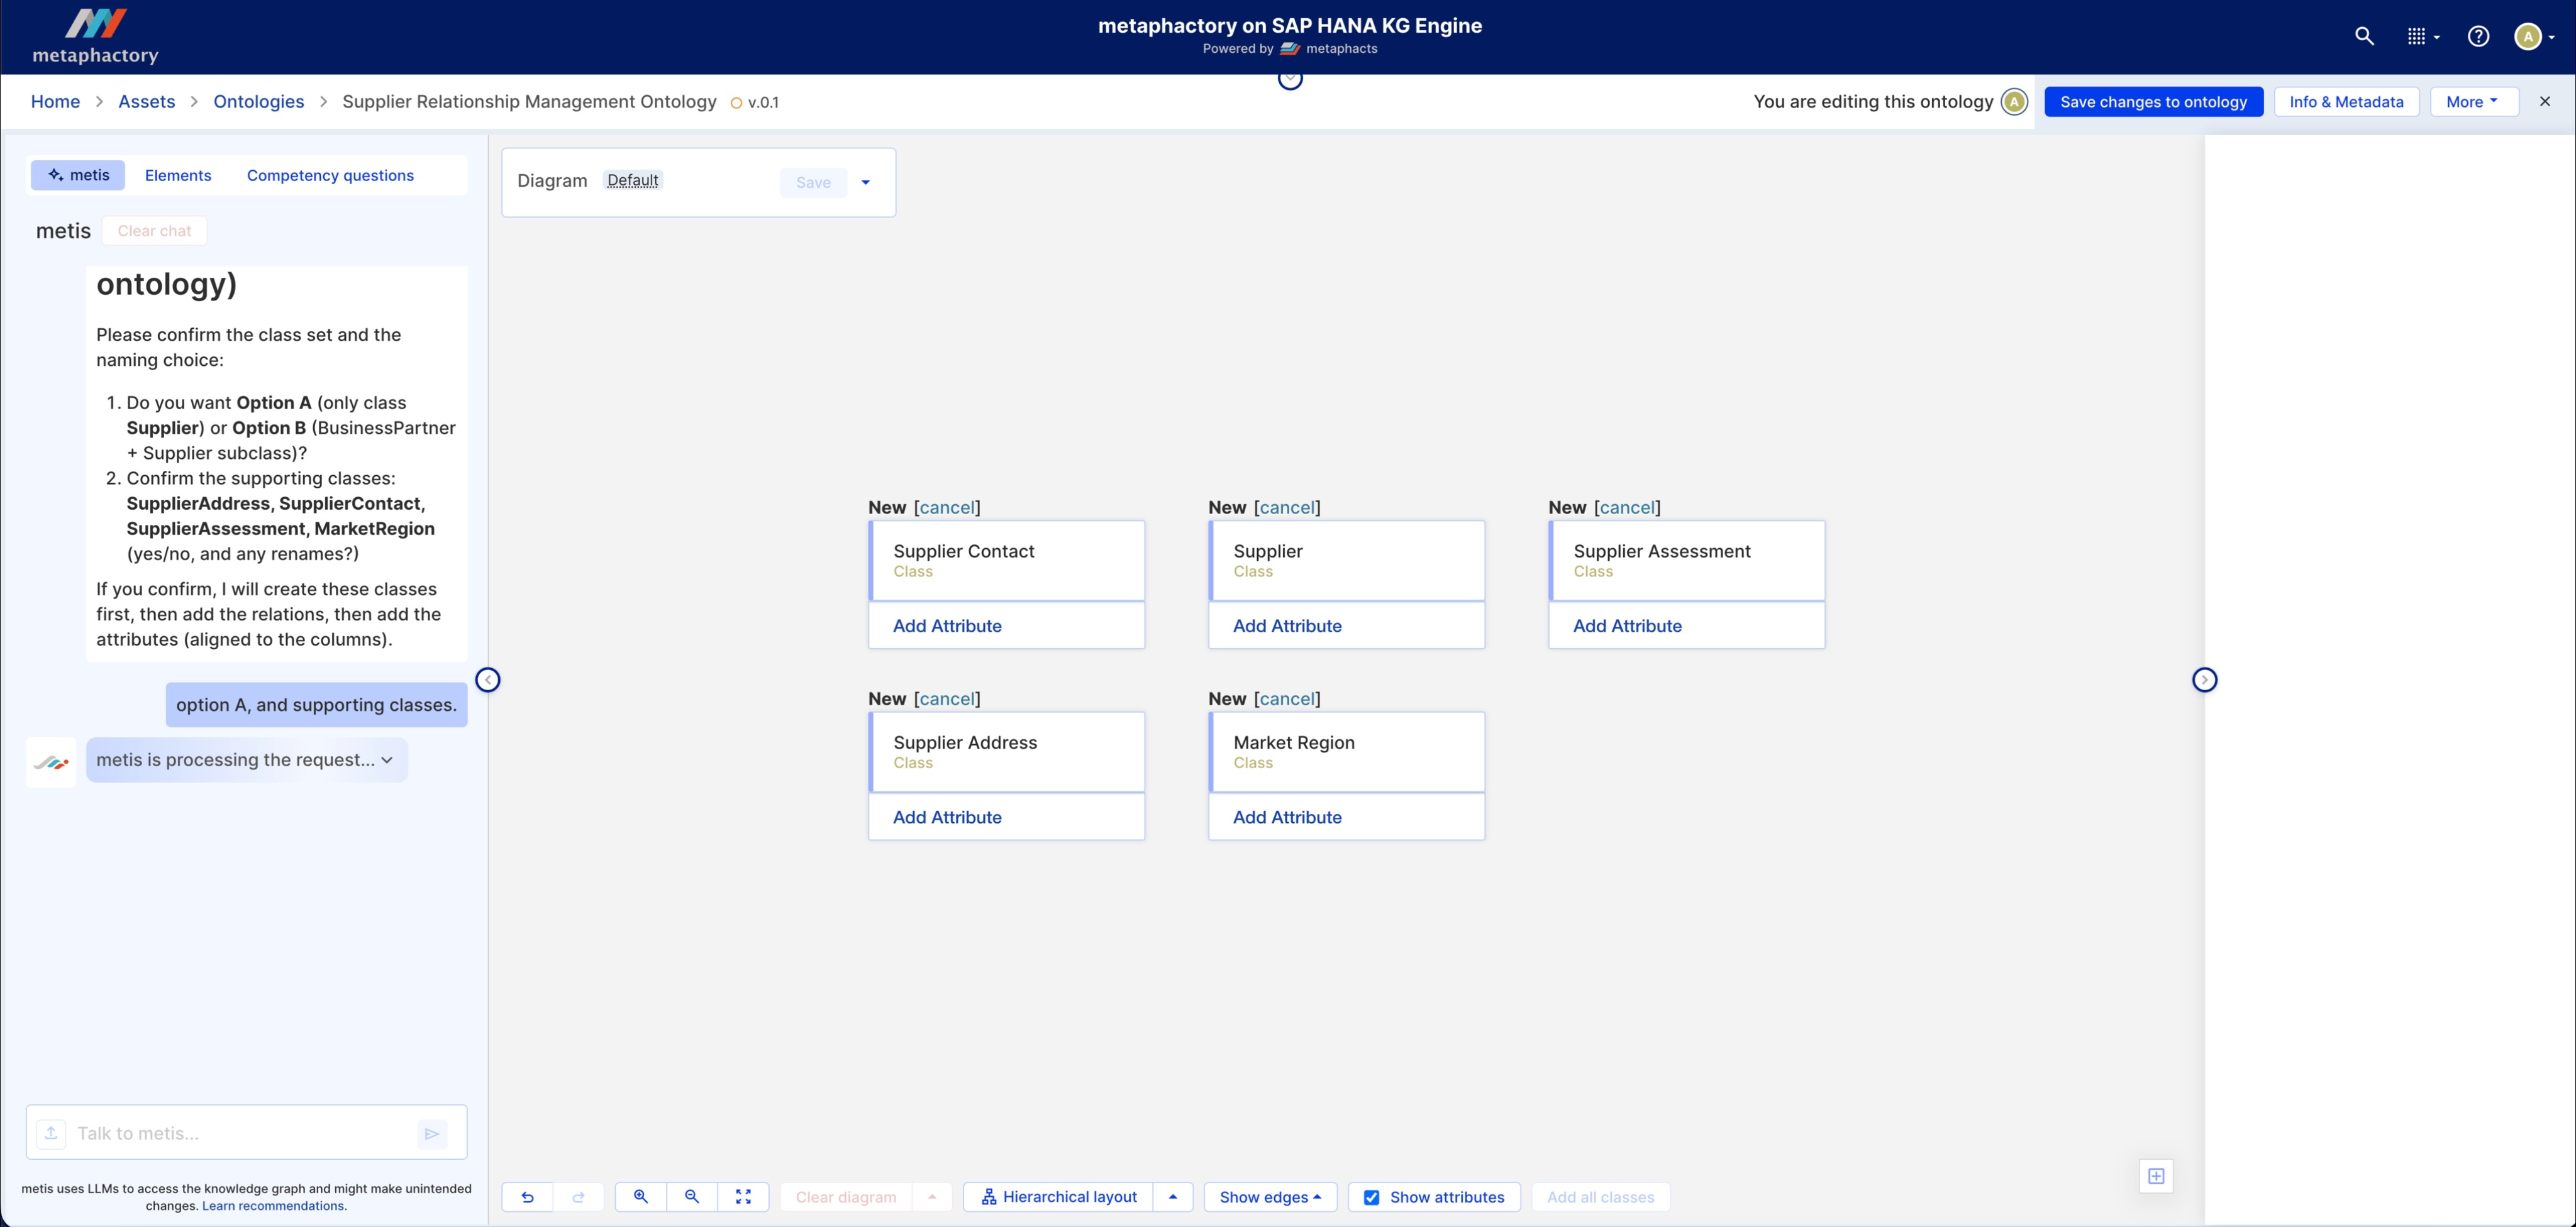Switch to the metis tab
The height and width of the screenshot is (1227, 2576).
[78, 175]
